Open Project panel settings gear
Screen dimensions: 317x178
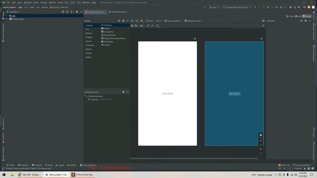[77, 12]
